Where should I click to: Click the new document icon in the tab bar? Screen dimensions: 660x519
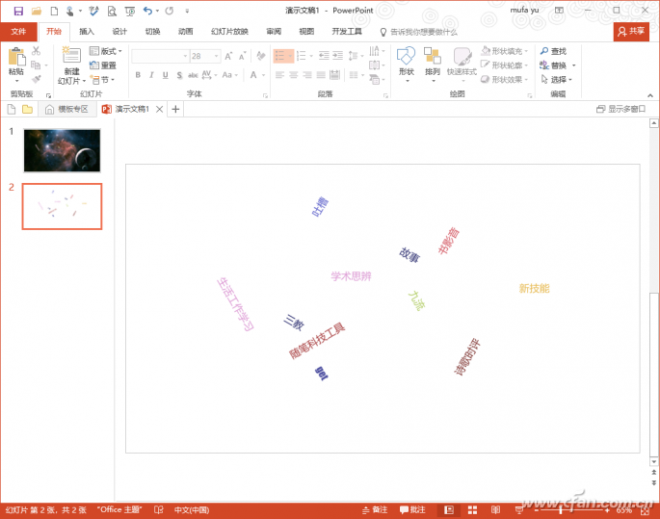coord(12,110)
